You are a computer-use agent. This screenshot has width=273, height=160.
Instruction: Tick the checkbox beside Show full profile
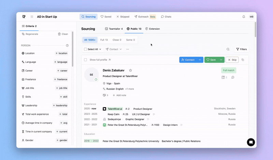tap(86, 60)
